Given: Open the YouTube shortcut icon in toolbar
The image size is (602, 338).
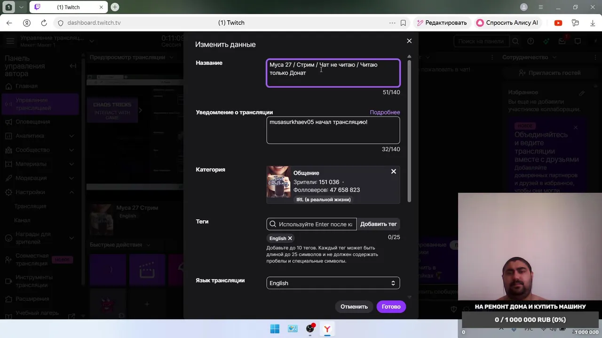Looking at the screenshot, I should 558,23.
